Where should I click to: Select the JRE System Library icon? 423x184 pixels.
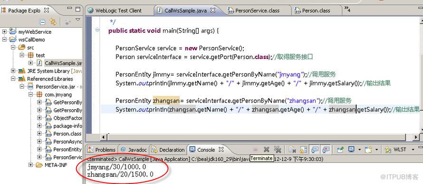pos(21,71)
